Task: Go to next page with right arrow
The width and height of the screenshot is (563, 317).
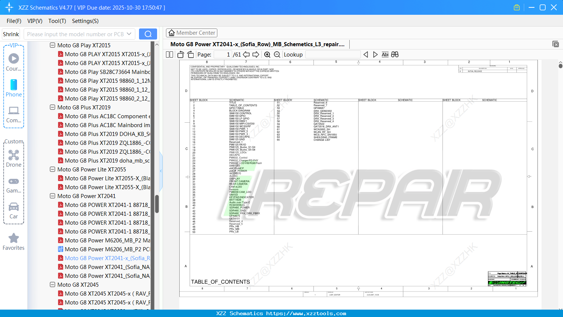Action: coord(256,55)
